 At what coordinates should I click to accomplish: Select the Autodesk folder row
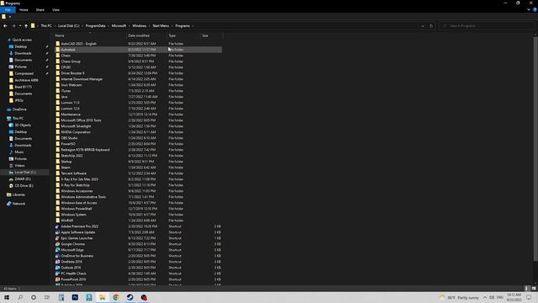138,50
